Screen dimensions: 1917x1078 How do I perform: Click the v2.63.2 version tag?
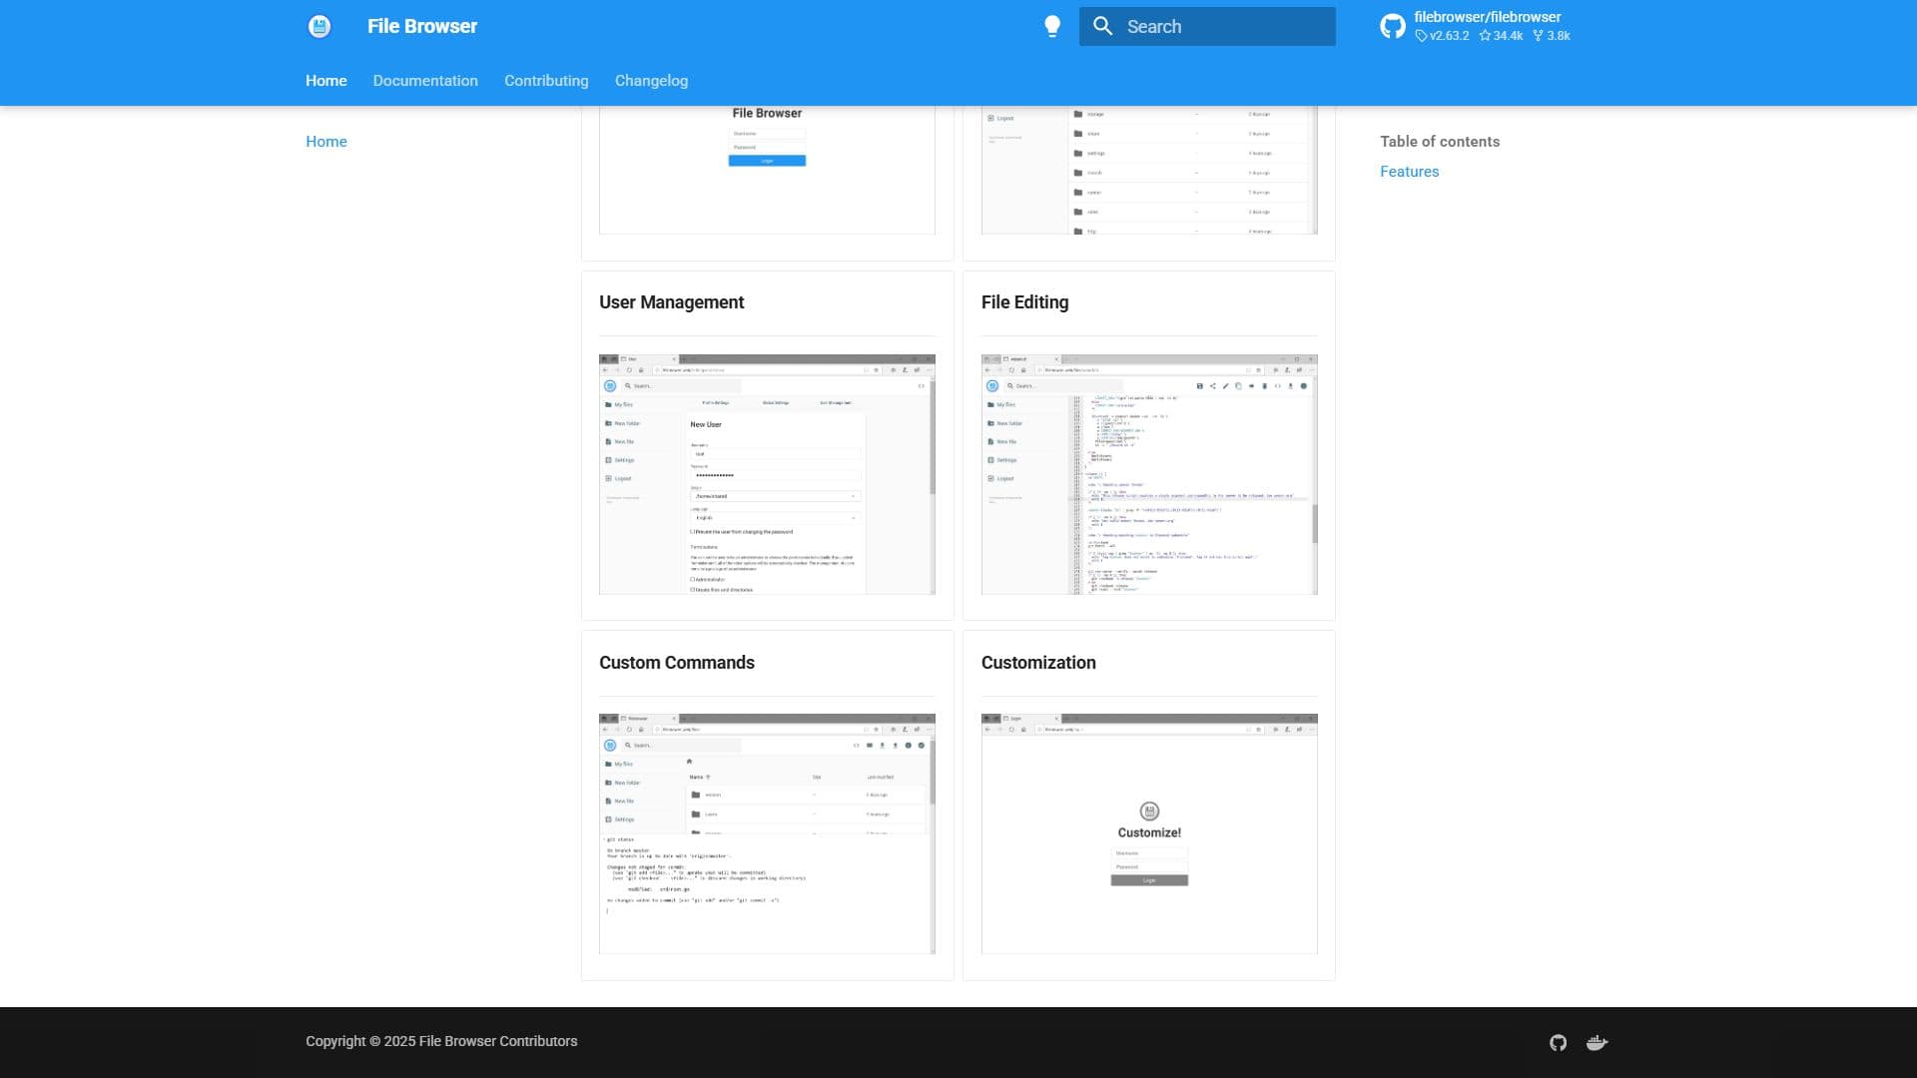pyautogui.click(x=1442, y=36)
